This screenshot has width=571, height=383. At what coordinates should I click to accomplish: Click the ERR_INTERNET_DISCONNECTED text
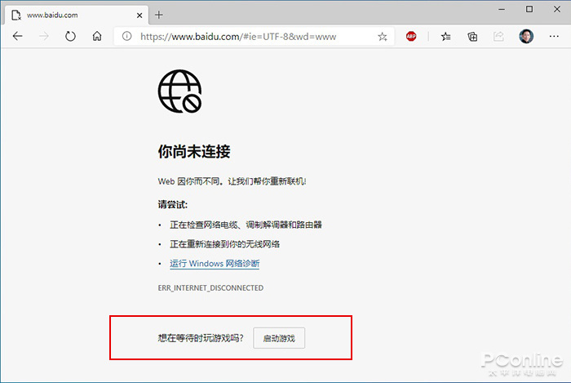[210, 288]
